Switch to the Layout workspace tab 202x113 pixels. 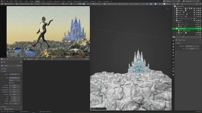[x=26, y=1]
